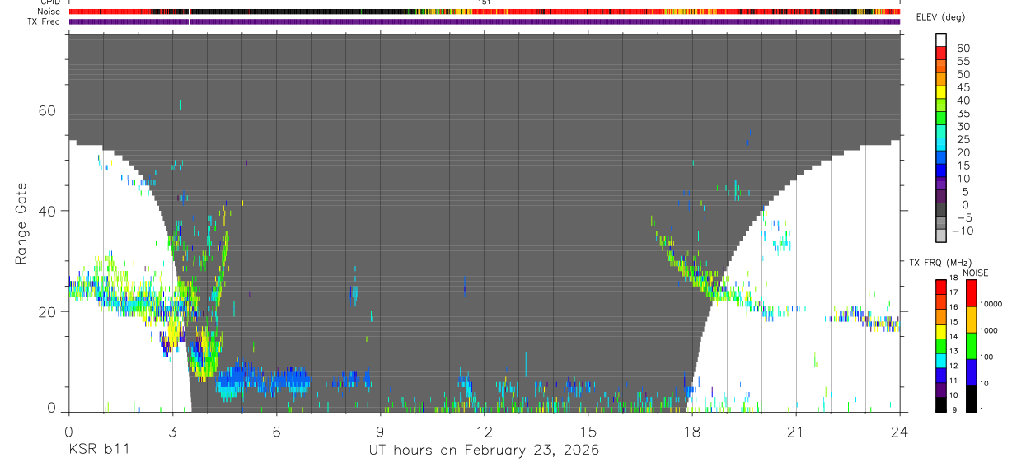Screen dimensions: 1012x467
Task: Click the x-axis tick label '9'
Action: (x=380, y=431)
